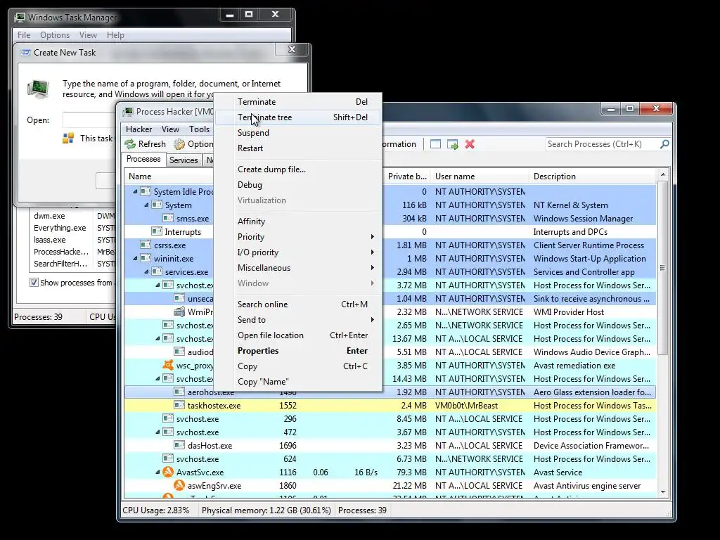720x540 pixels.
Task: Select Everything.exe in Task Manager list
Action: coord(60,228)
